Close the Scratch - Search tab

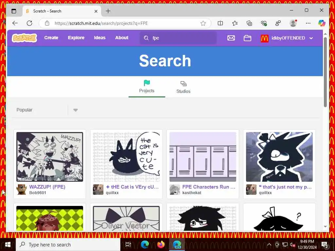click(96, 11)
